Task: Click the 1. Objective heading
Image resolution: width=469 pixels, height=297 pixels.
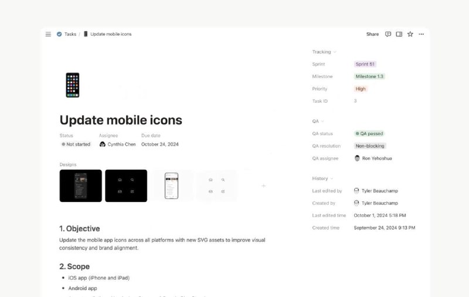Action: (x=80, y=228)
